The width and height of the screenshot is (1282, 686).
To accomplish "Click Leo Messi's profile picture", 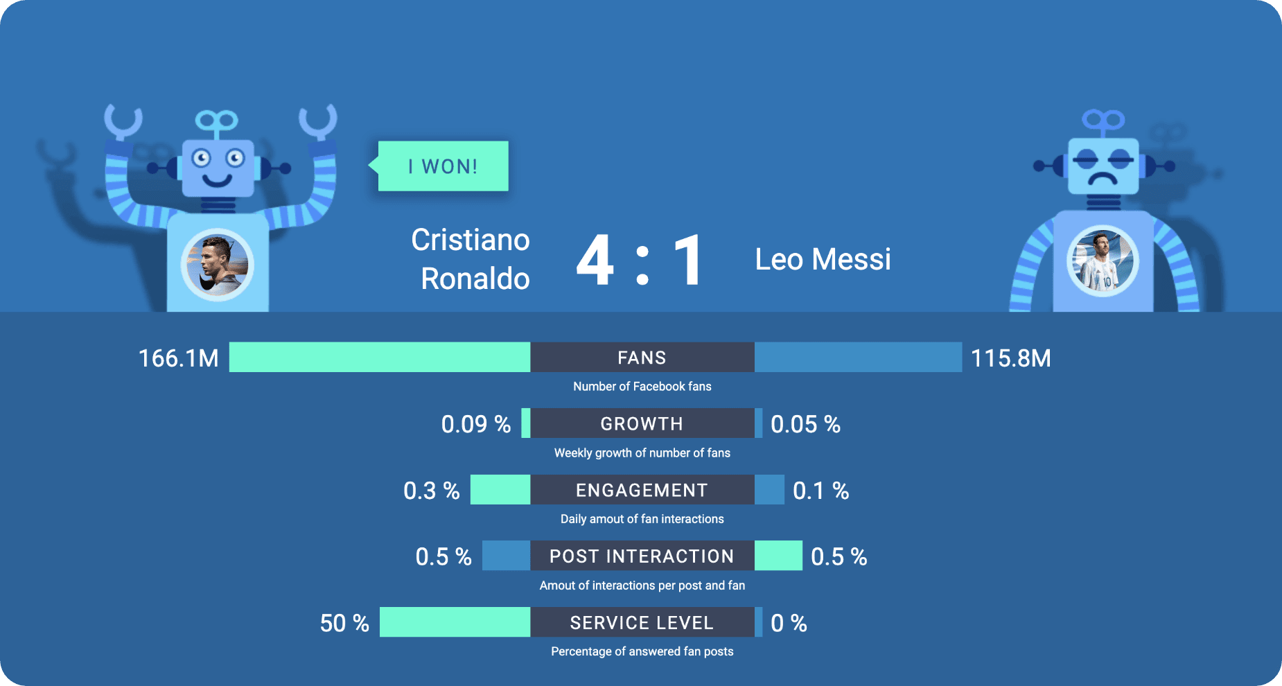I will coord(1102,263).
